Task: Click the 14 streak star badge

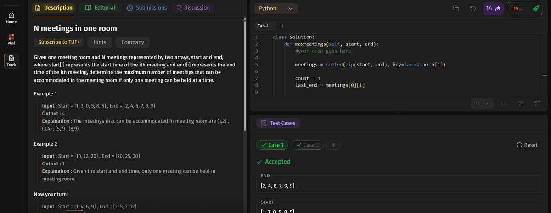Action: tap(493, 8)
